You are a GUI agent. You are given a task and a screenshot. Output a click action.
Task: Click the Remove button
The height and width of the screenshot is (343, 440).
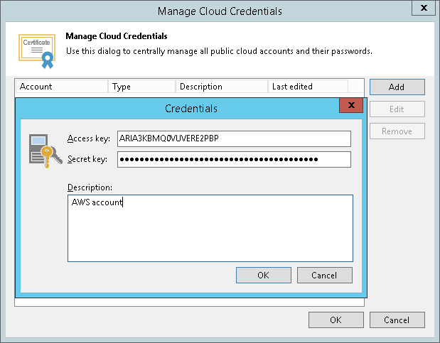(x=397, y=131)
